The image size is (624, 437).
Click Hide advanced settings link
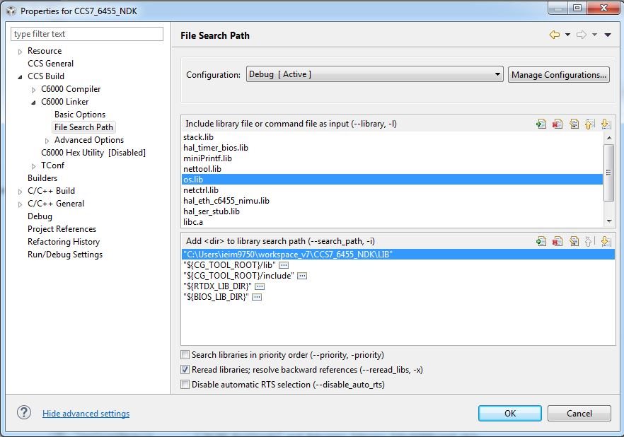[x=86, y=414]
